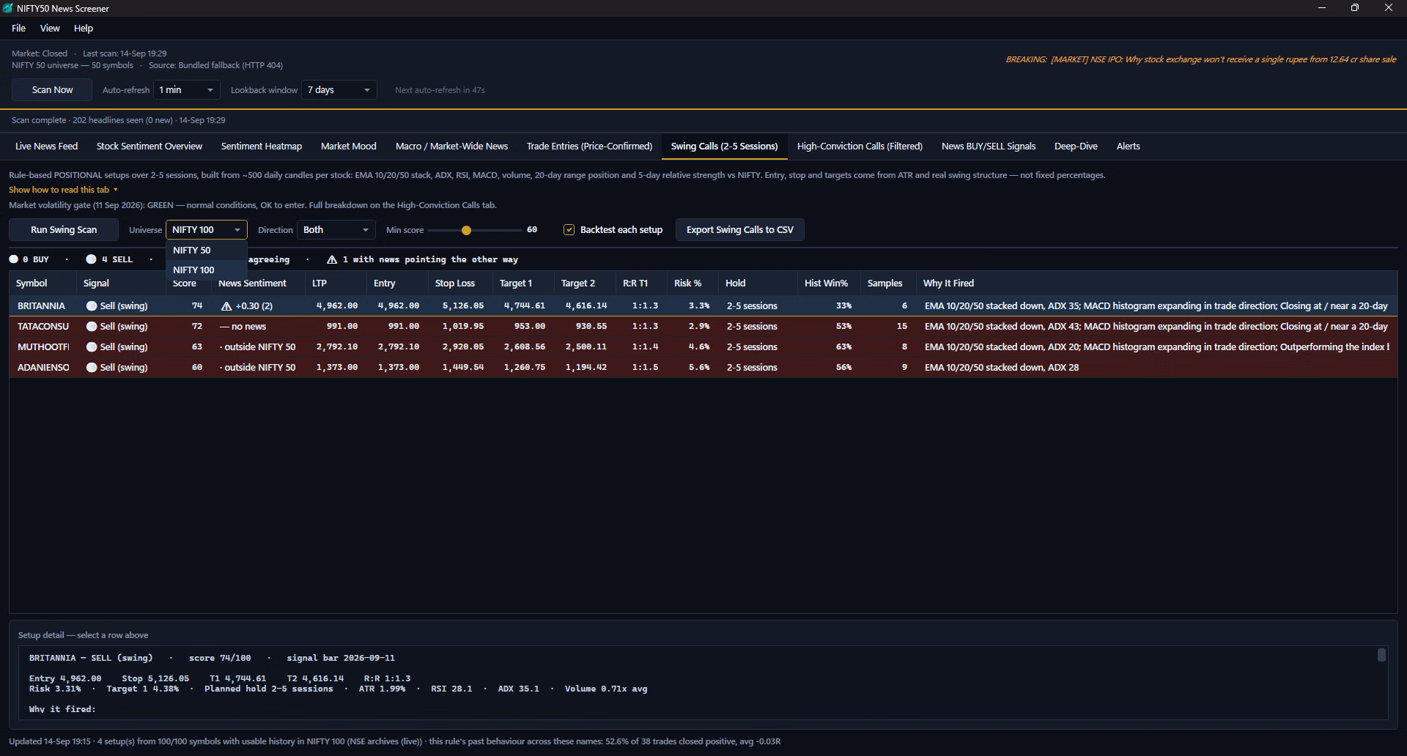This screenshot has width=1407, height=756.
Task: Switch to the Sentiment Heatmap tab
Action: [262, 147]
